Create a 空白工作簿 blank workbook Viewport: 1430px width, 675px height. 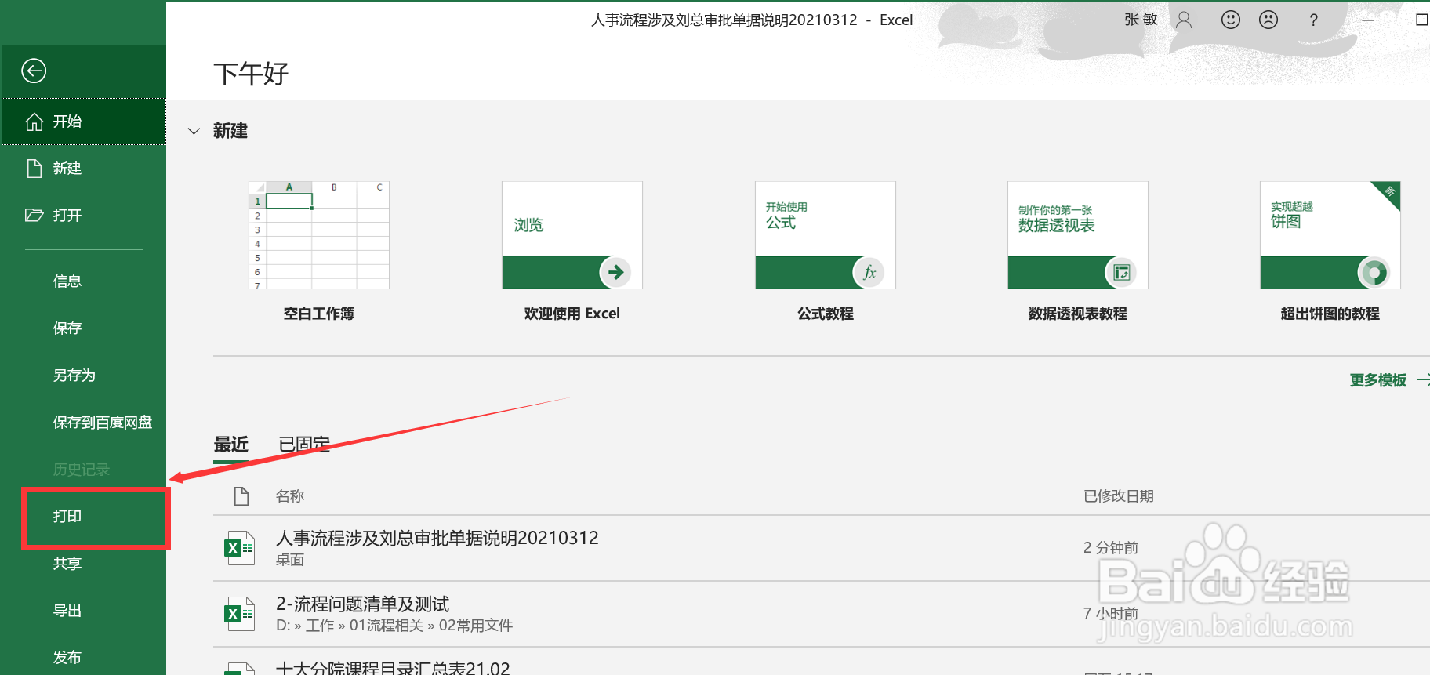click(319, 251)
